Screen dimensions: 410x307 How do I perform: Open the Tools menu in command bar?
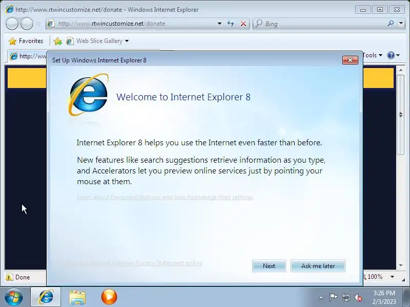coord(373,55)
